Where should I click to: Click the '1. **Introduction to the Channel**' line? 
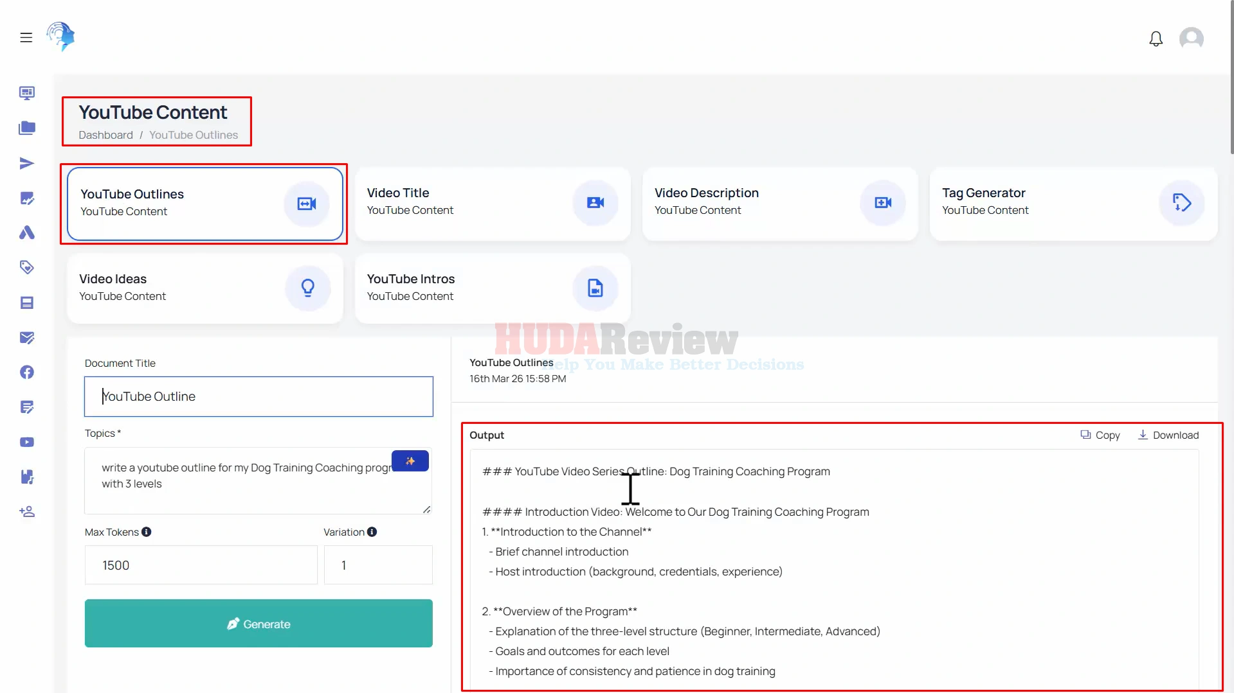pos(567,532)
